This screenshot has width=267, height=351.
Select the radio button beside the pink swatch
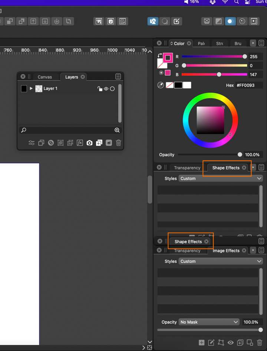pyautogui.click(x=161, y=73)
